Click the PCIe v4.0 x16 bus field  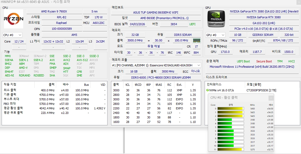pos(264,29)
